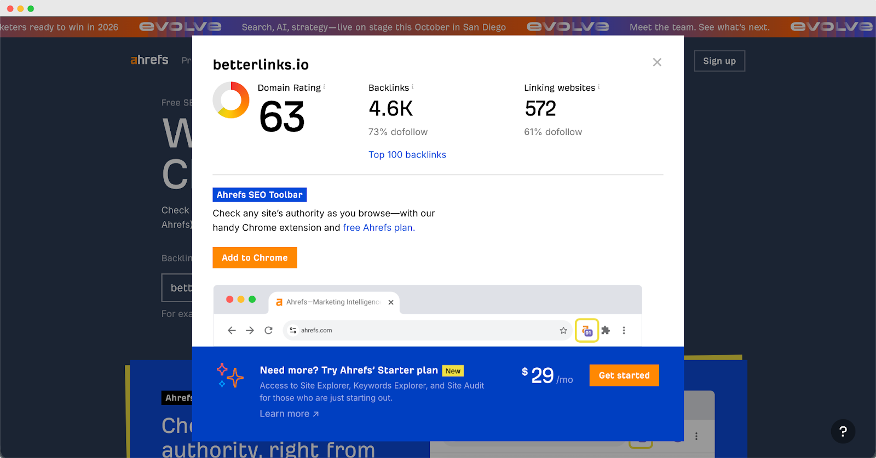Image resolution: width=876 pixels, height=458 pixels.
Task: Click the Add to Chrome button
Action: (255, 257)
